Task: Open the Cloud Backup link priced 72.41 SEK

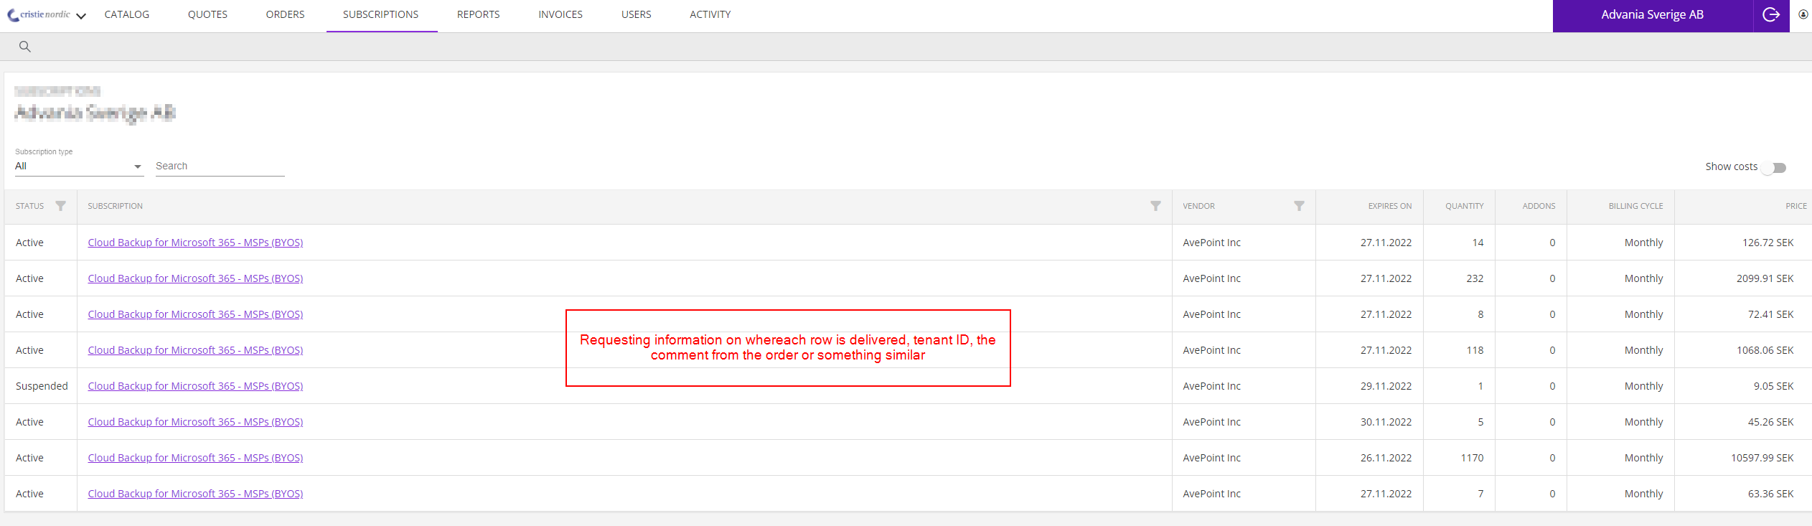Action: click(x=195, y=314)
